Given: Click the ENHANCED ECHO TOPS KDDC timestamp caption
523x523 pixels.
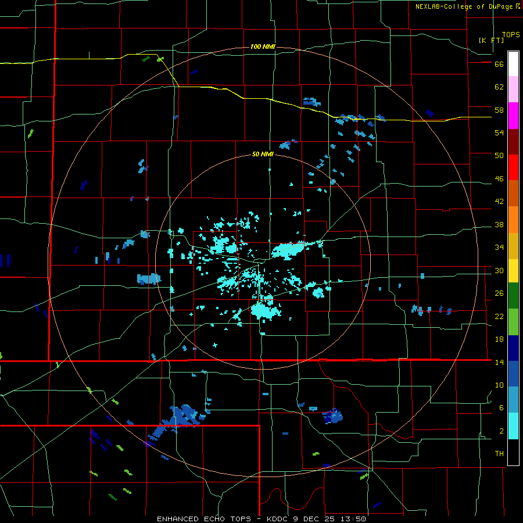Looking at the screenshot, I should click(x=261, y=519).
